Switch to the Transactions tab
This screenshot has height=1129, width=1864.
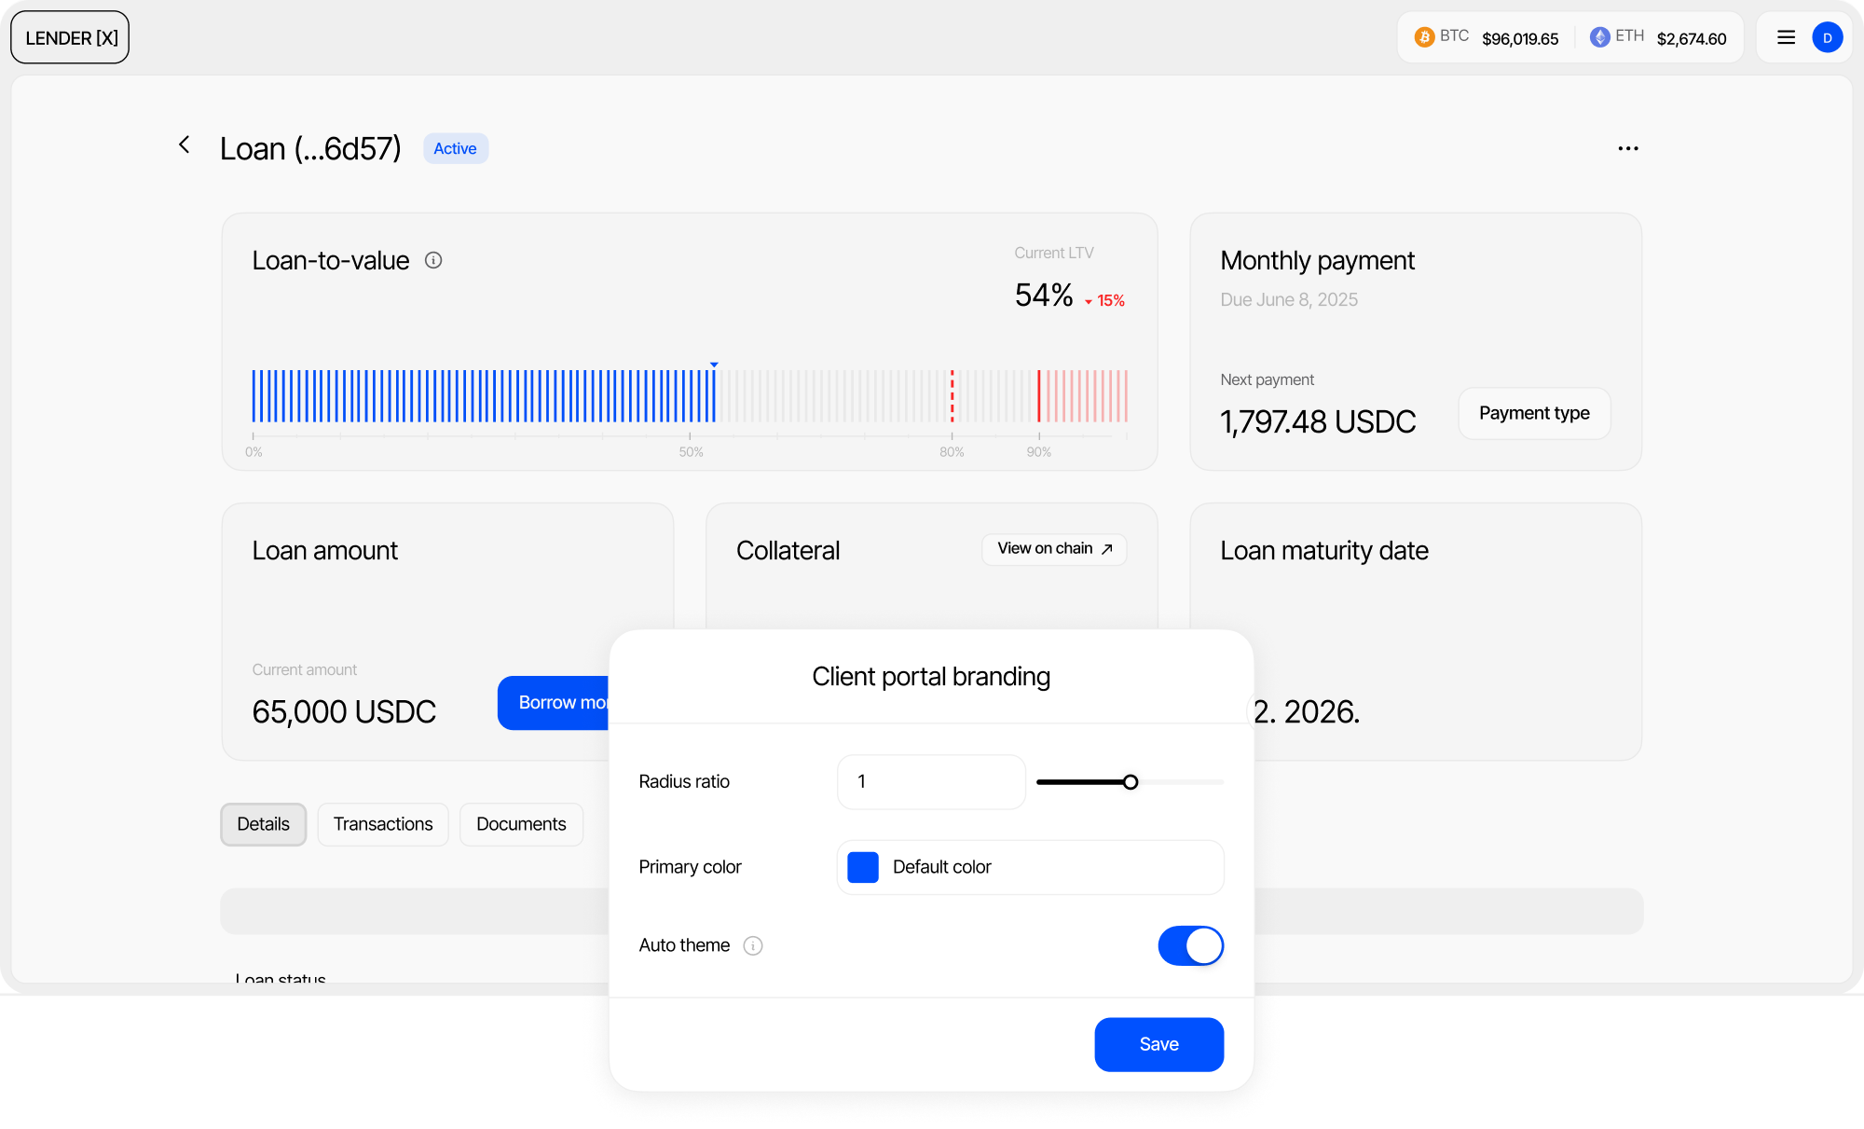[382, 824]
